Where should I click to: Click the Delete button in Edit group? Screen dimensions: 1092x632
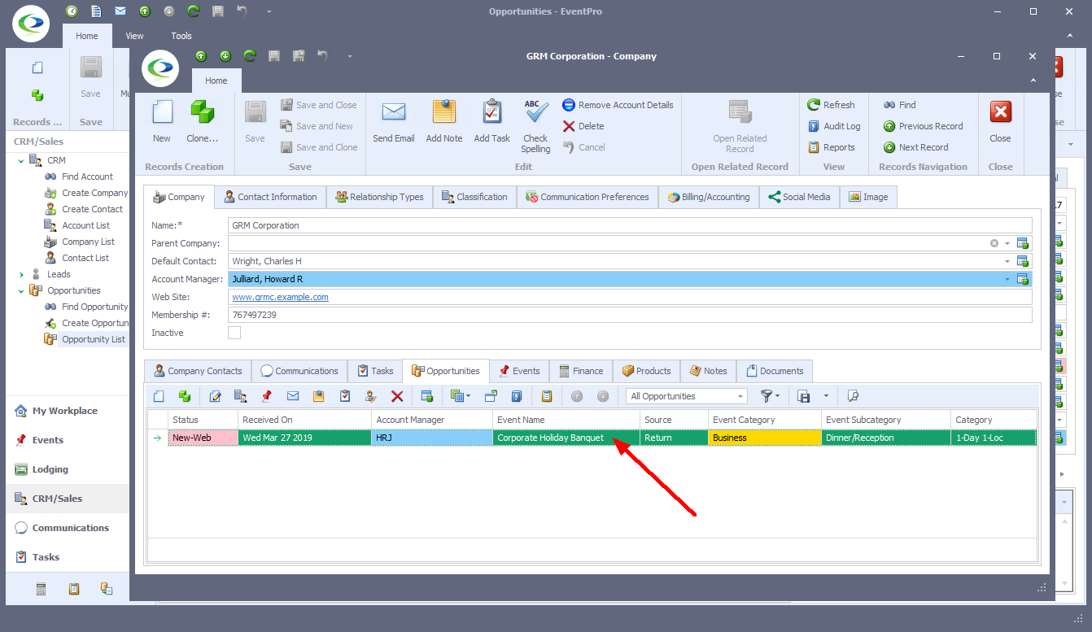tap(583, 126)
